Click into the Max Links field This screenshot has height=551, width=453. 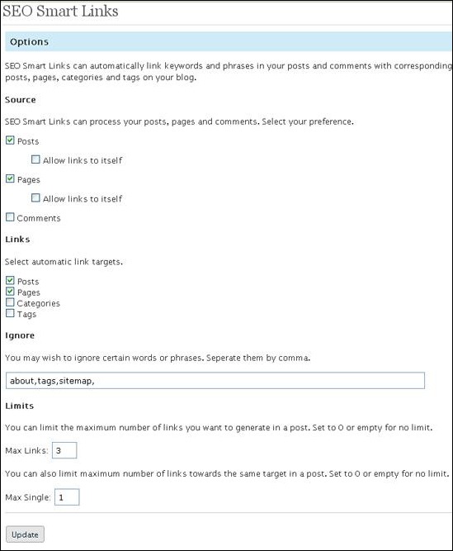click(x=64, y=450)
